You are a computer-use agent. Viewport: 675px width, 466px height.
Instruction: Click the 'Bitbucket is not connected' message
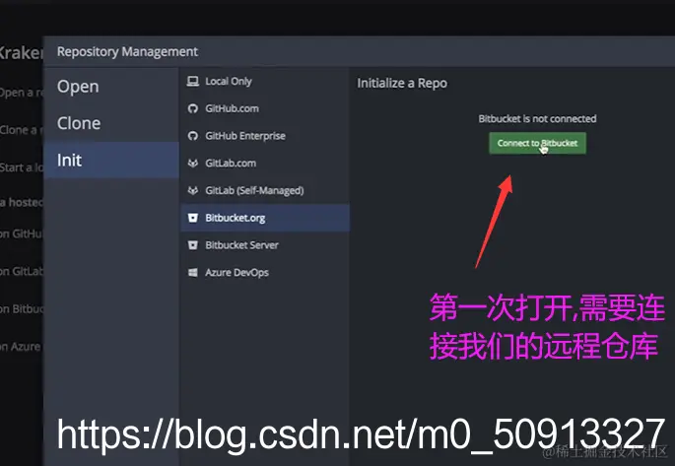537,119
